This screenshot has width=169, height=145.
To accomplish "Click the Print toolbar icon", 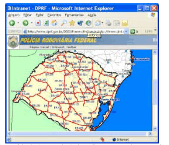I will point(108,23).
